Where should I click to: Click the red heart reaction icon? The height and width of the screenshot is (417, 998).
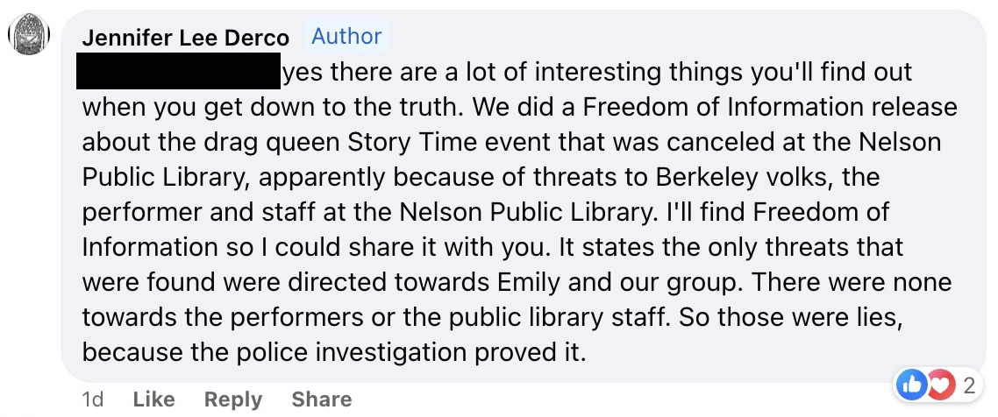coord(938,385)
